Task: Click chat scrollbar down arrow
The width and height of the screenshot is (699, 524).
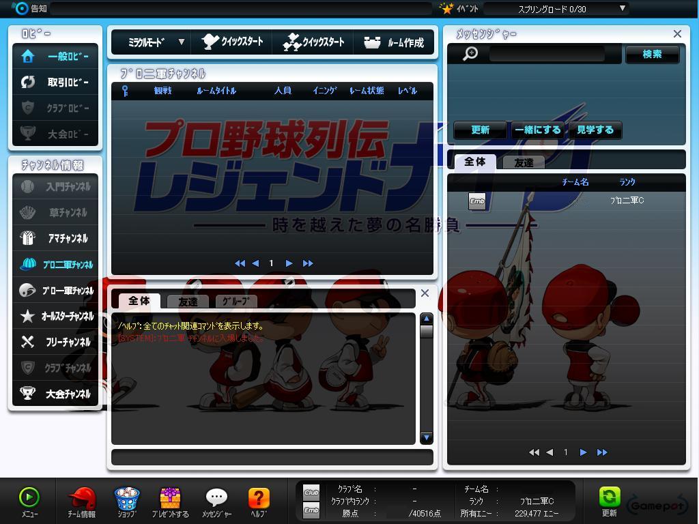Action: (x=427, y=437)
